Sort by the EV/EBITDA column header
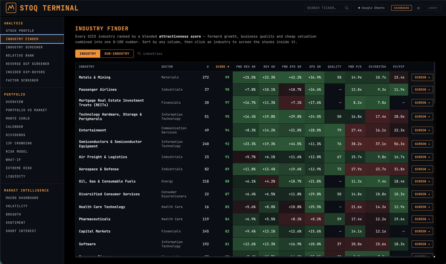Screen dimensions: 446x264 tap(377, 67)
